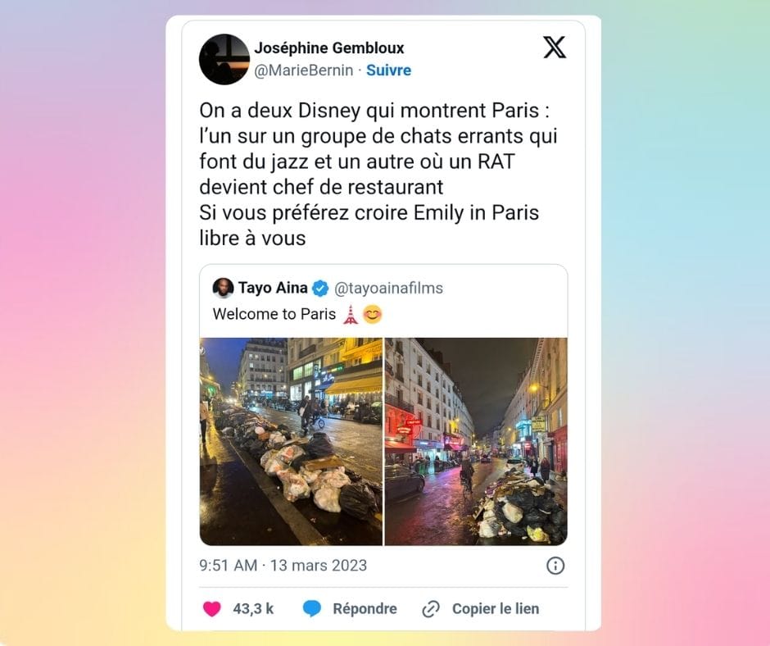Click the blue reply bubble icon

click(312, 608)
